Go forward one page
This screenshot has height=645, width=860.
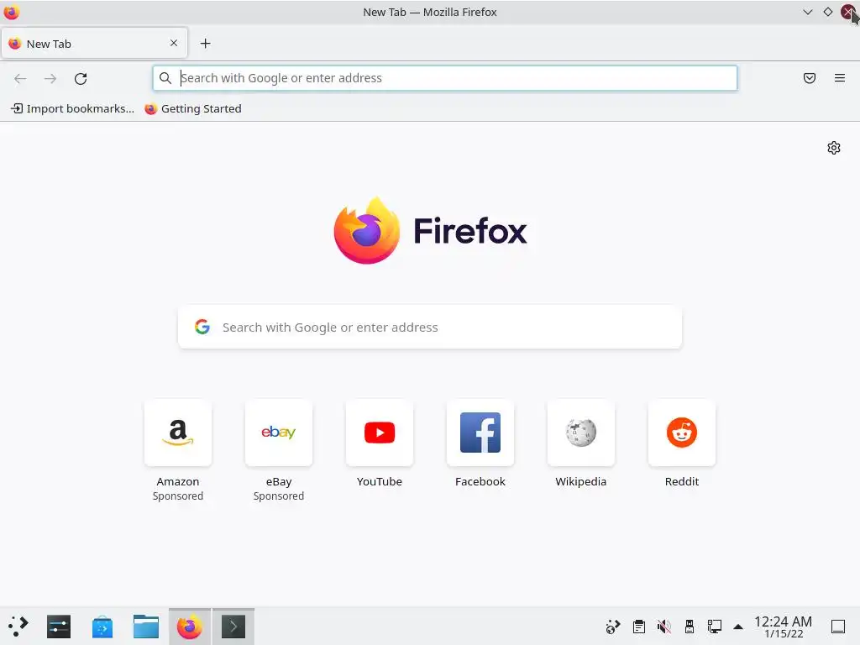(x=50, y=78)
